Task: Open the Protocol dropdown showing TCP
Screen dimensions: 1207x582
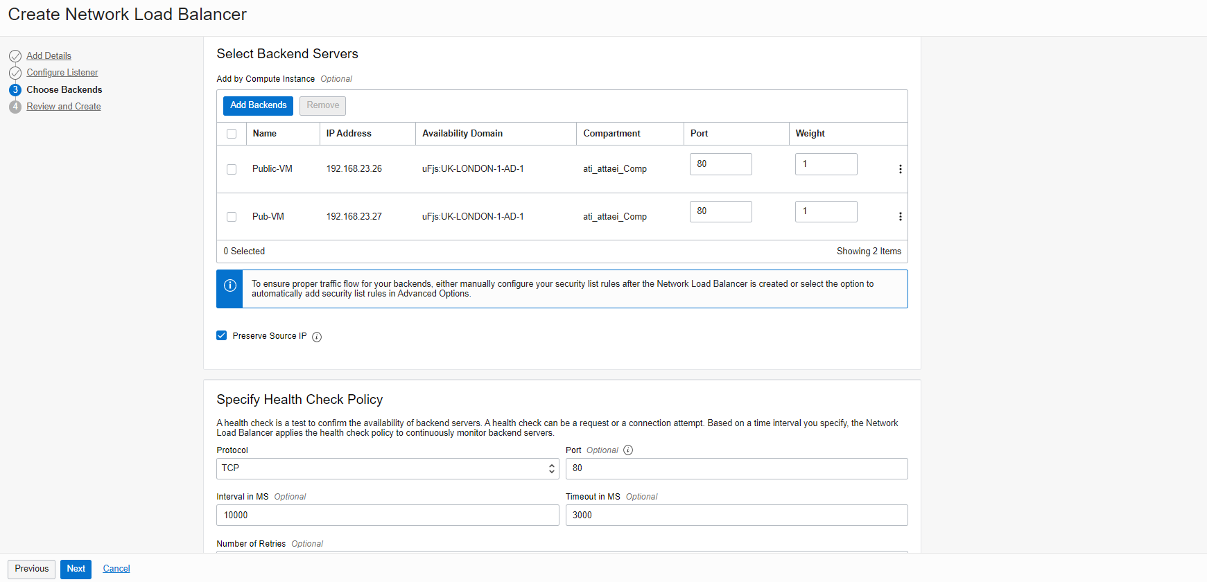Action: (387, 468)
